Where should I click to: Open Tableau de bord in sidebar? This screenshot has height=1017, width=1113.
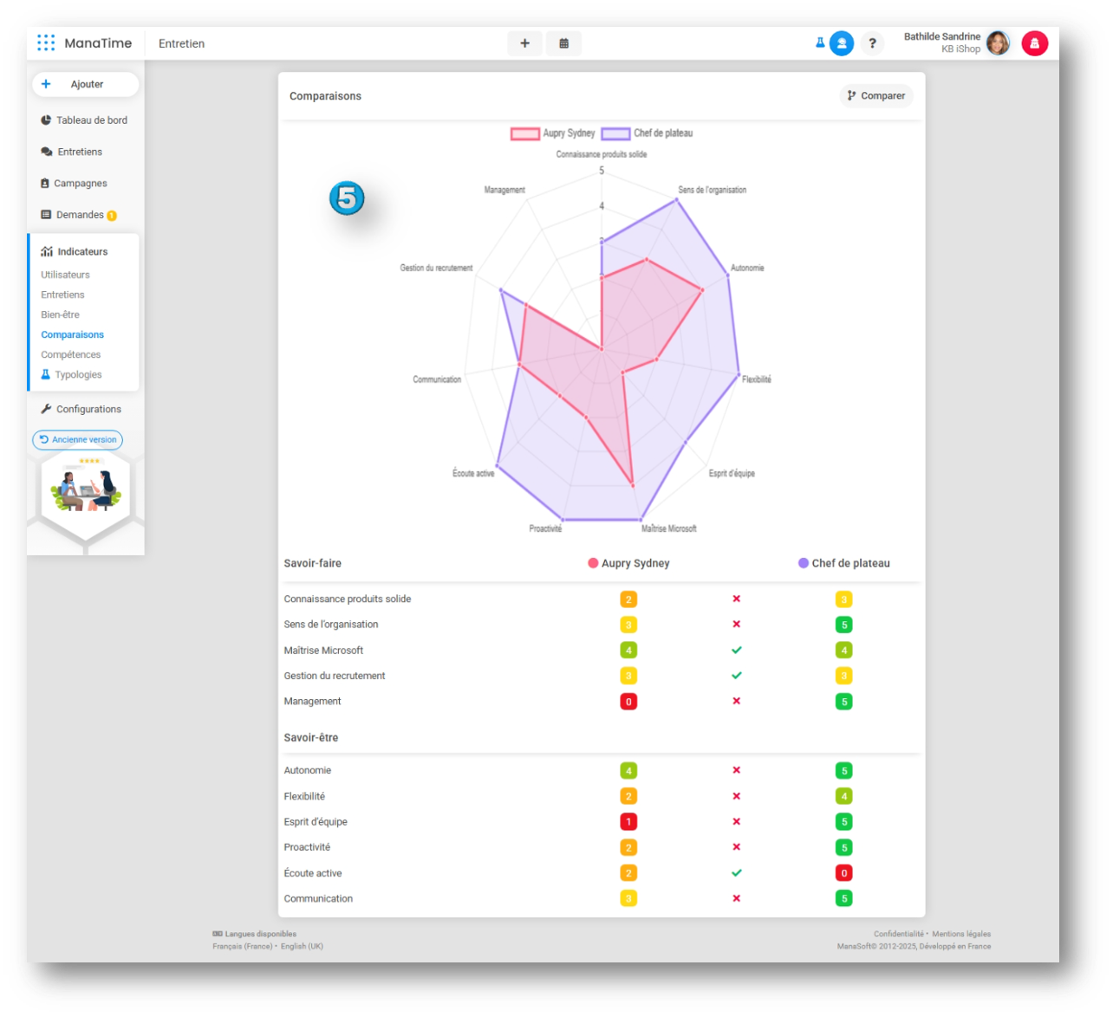tap(84, 120)
